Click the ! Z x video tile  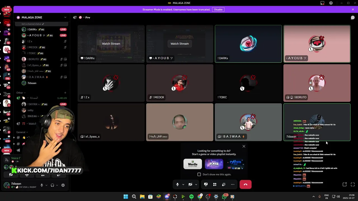coord(111,83)
